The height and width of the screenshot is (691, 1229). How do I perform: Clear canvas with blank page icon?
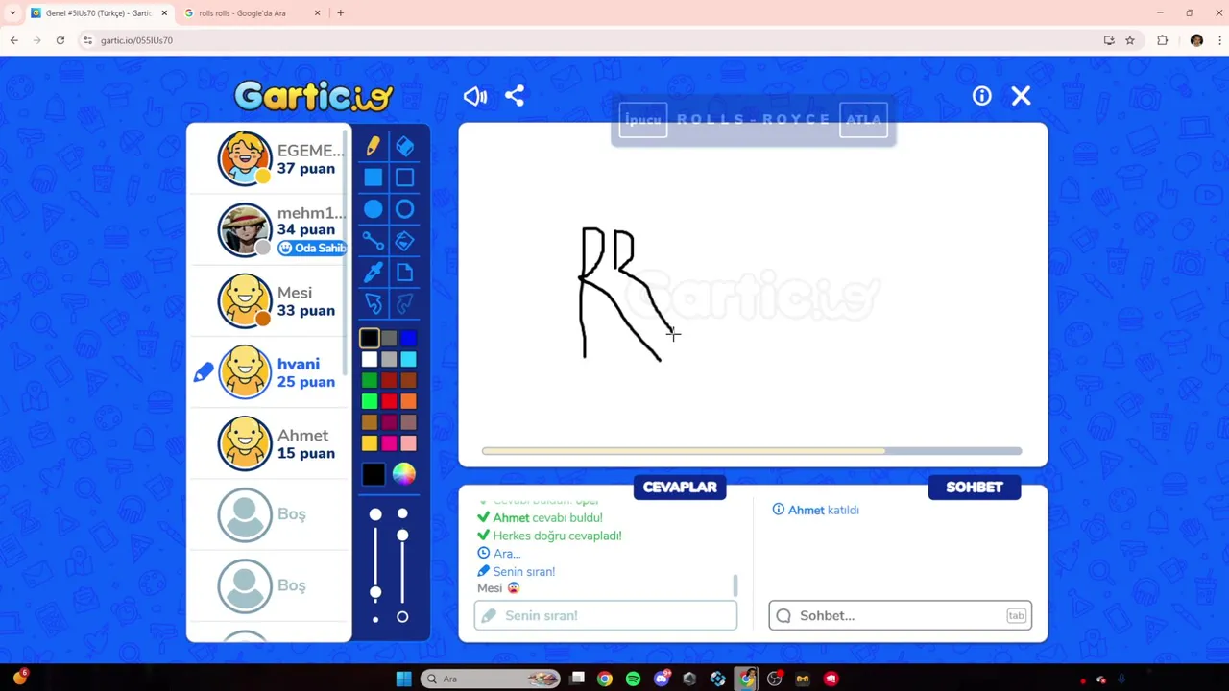(404, 273)
